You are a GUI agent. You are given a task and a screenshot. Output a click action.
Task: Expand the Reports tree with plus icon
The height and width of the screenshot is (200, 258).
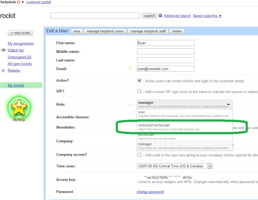4,71
